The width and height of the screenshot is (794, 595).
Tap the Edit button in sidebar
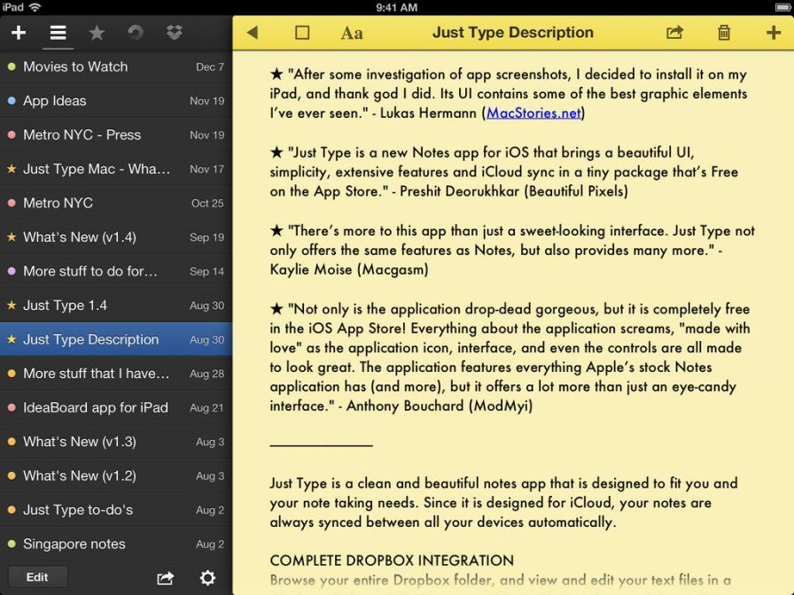(x=37, y=576)
